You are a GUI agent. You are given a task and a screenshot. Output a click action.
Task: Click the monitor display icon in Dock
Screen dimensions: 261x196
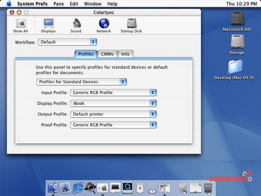click(115, 188)
